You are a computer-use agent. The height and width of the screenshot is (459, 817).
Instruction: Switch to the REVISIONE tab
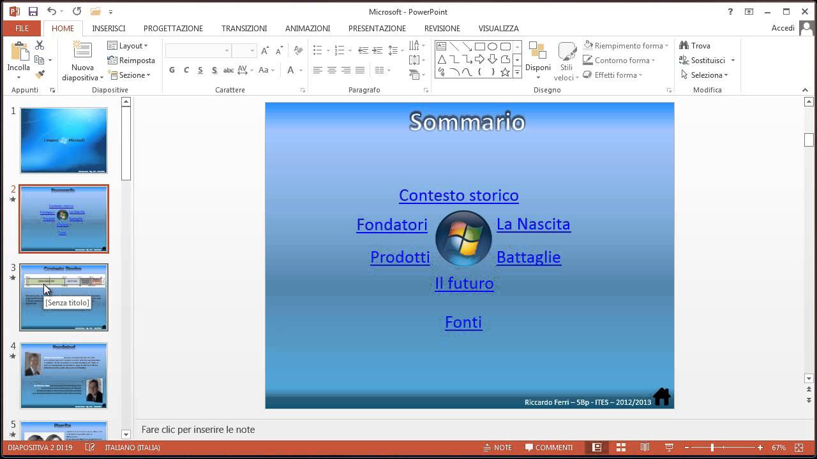point(442,28)
